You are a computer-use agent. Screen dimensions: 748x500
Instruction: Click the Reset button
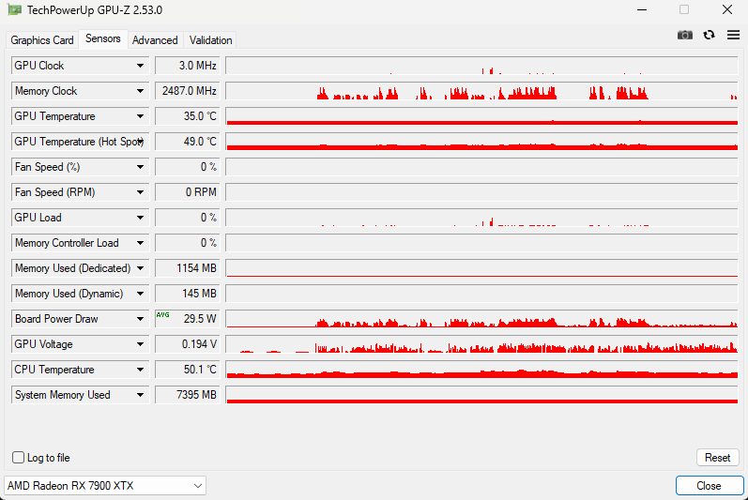[x=717, y=458]
